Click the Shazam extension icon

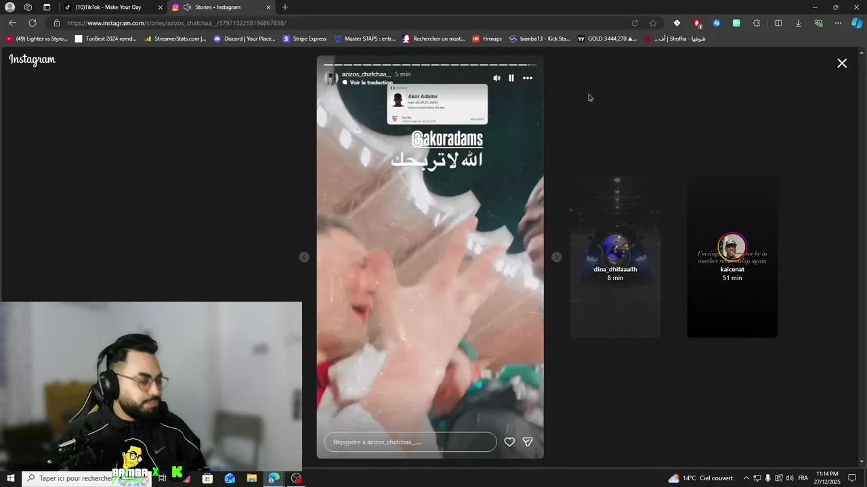tap(717, 23)
